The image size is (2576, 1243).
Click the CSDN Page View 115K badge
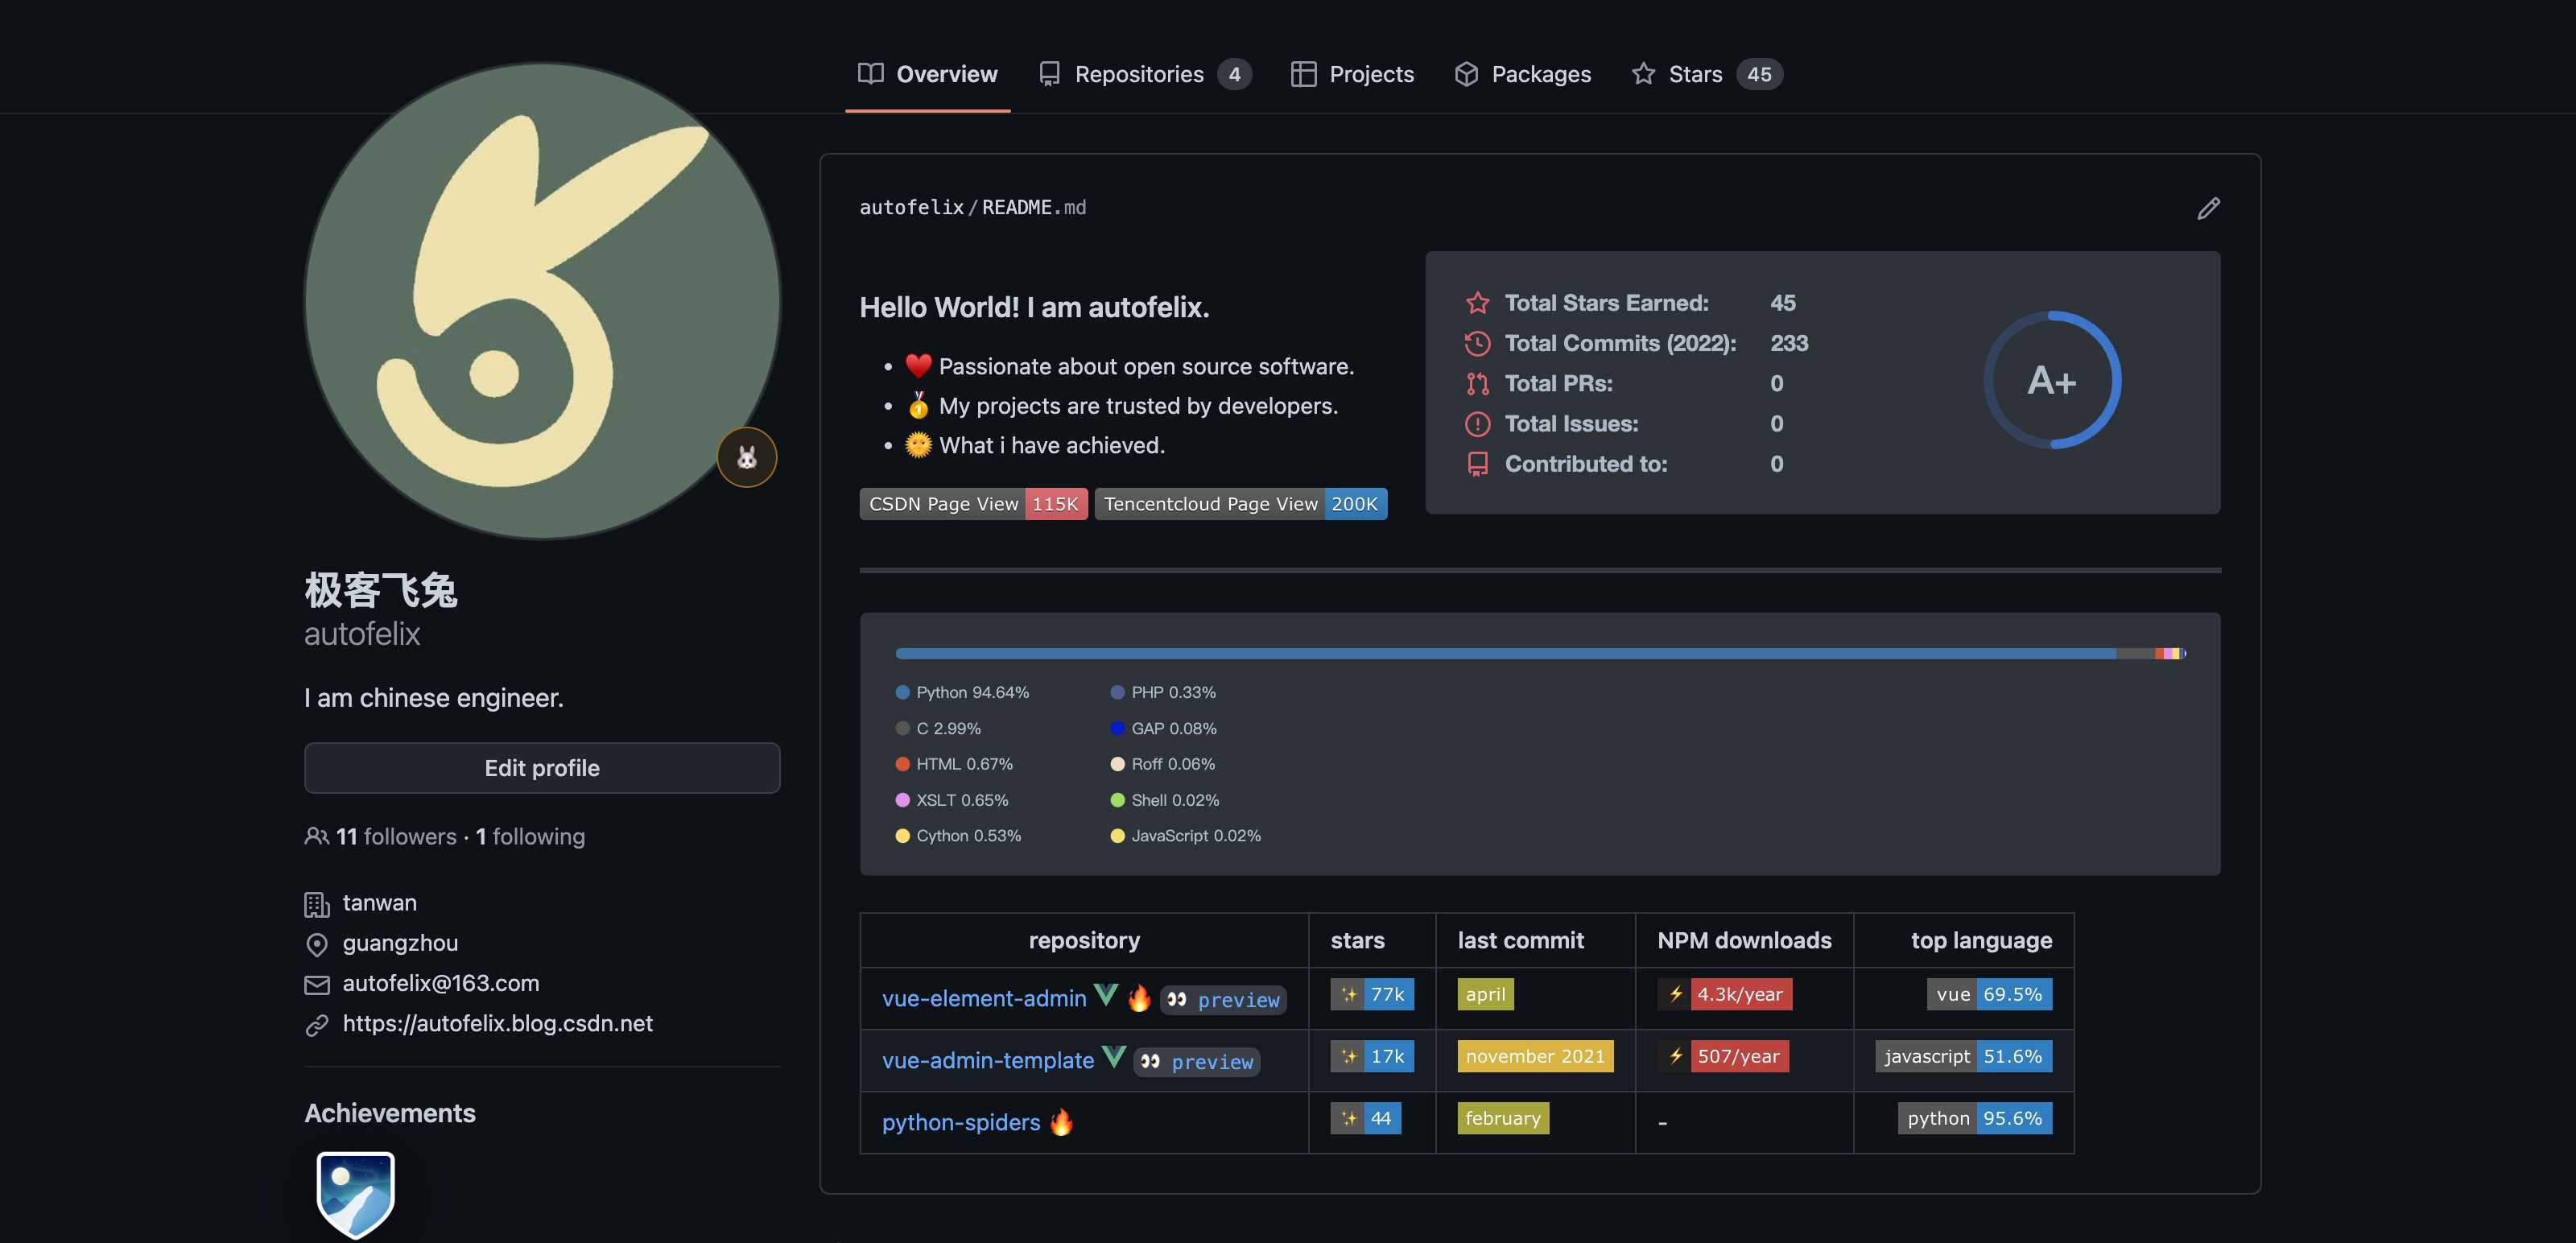(973, 504)
